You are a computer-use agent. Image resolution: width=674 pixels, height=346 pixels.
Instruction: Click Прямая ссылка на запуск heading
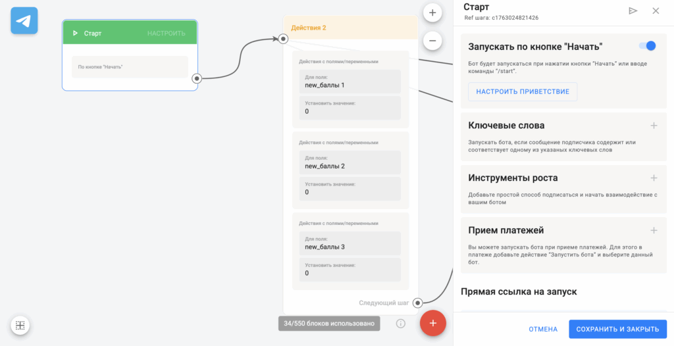click(519, 292)
